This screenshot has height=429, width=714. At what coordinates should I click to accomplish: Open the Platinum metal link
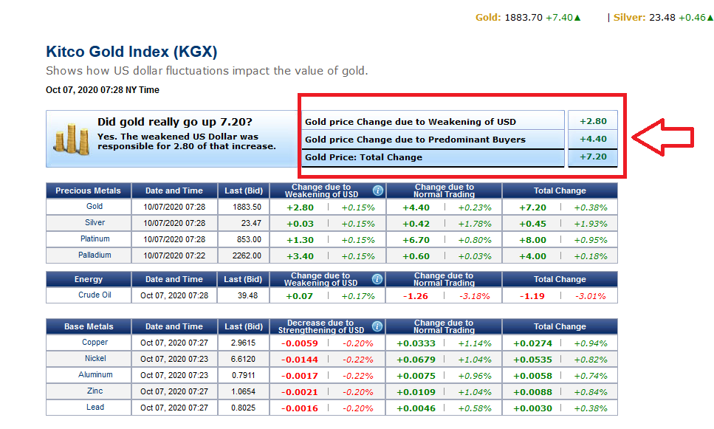[x=95, y=238]
